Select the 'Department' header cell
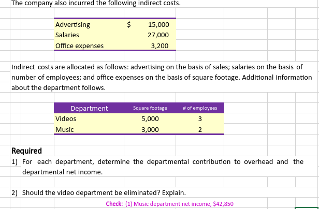The image size is (319, 209). (x=89, y=108)
